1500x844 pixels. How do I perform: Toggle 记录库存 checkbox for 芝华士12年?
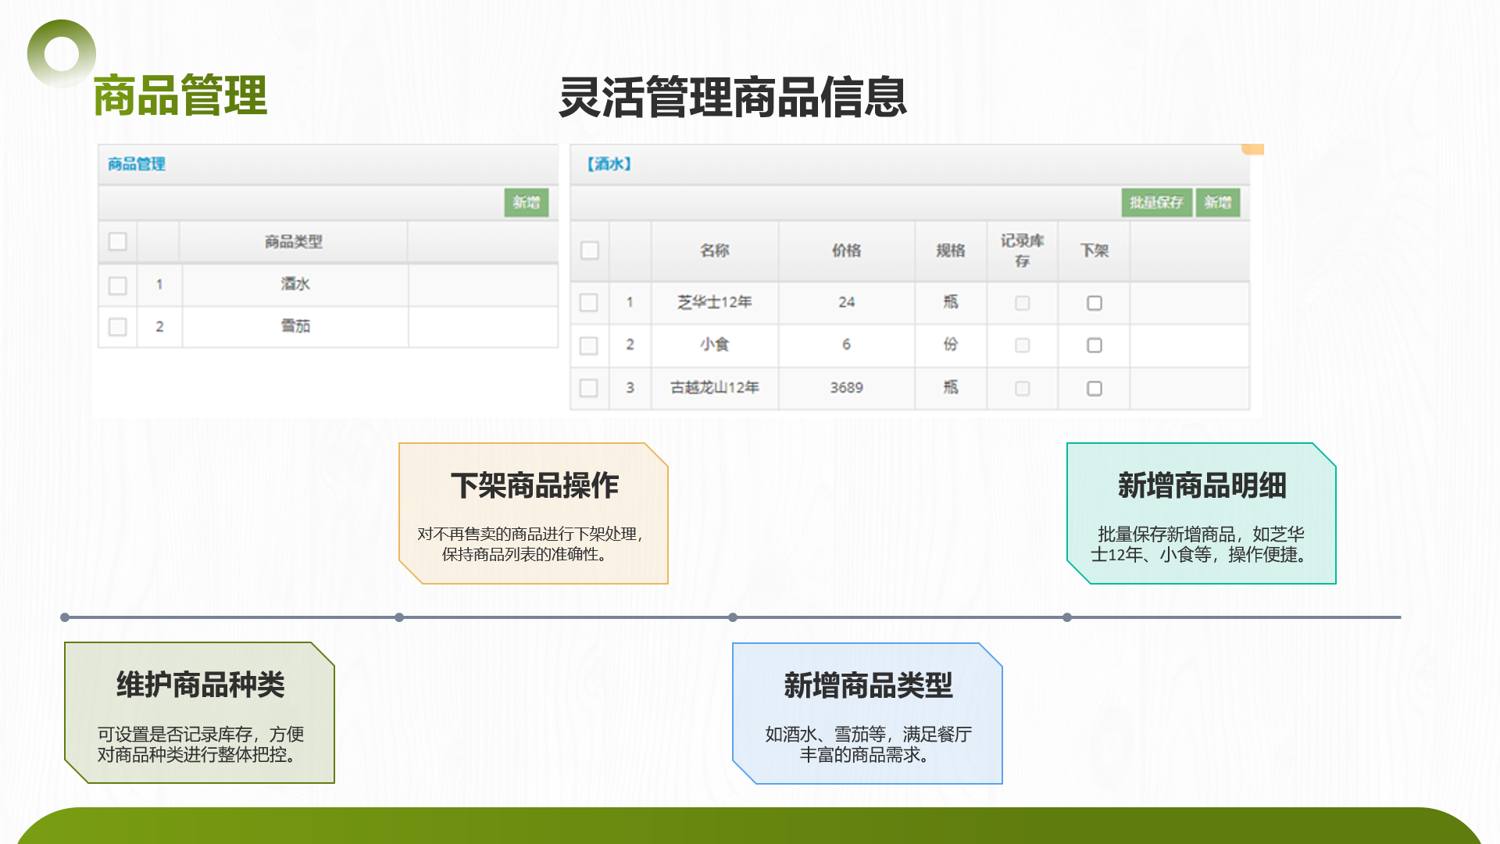(1022, 302)
